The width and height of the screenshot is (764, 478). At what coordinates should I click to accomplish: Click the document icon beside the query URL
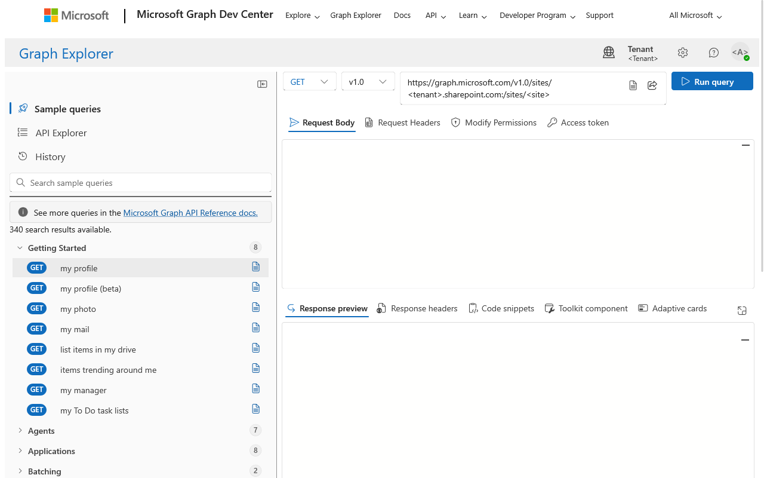633,85
